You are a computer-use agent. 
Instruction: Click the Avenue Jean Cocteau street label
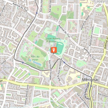click(x=91, y=36)
